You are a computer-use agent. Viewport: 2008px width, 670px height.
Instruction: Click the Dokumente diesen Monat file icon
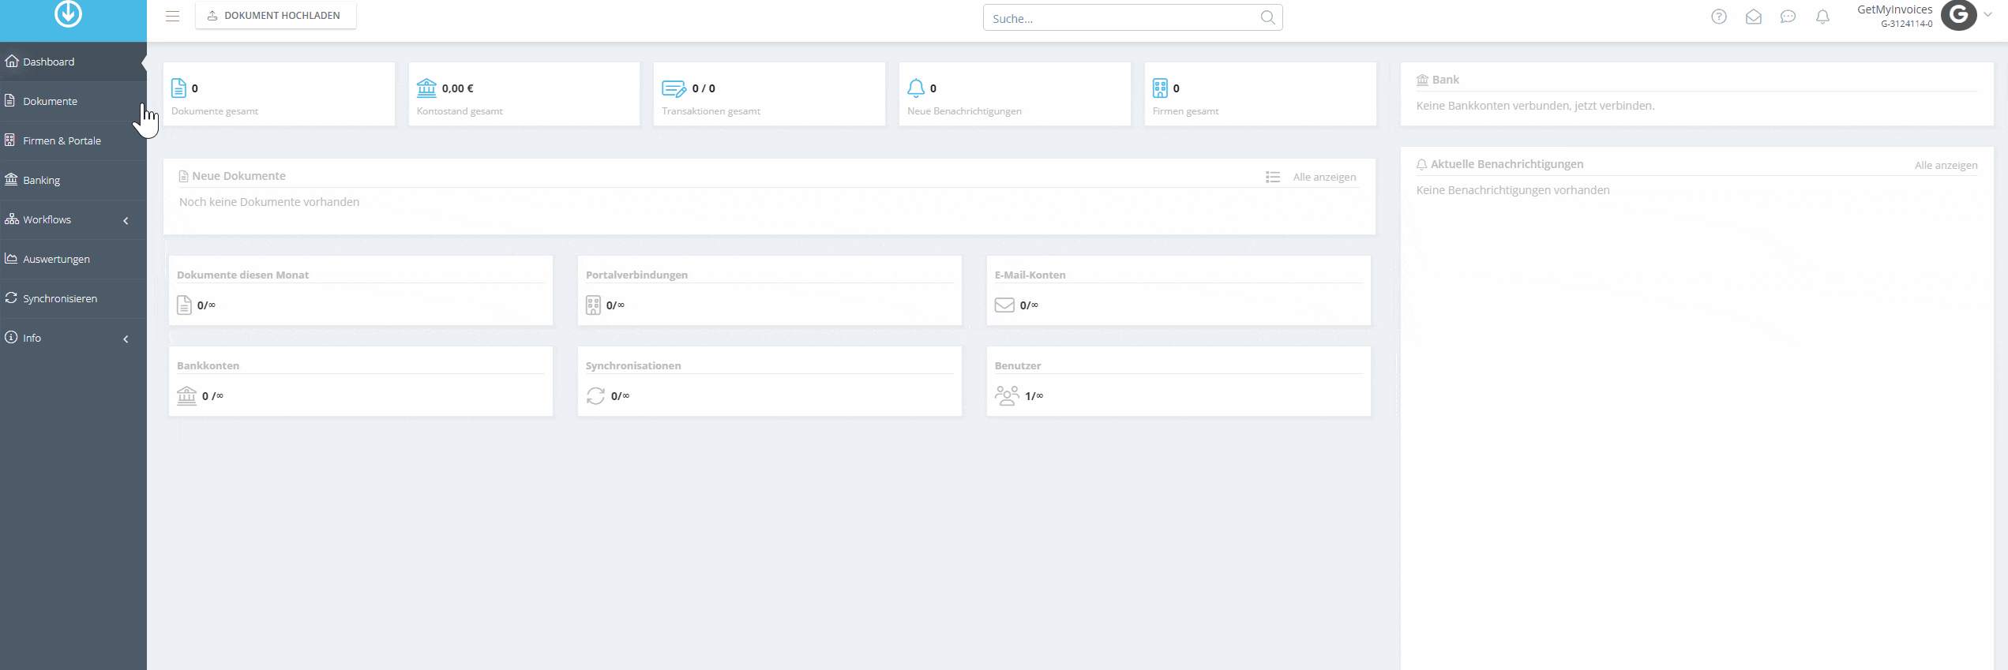(x=184, y=305)
